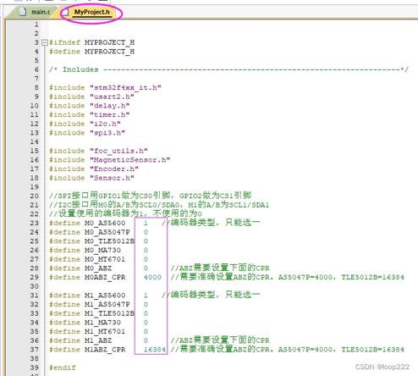The height and width of the screenshot is (376, 418).
Task: Click the "spi3.h" include string
Action: tap(107, 133)
